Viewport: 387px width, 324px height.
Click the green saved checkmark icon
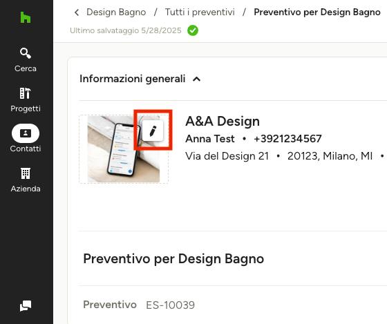click(x=193, y=30)
